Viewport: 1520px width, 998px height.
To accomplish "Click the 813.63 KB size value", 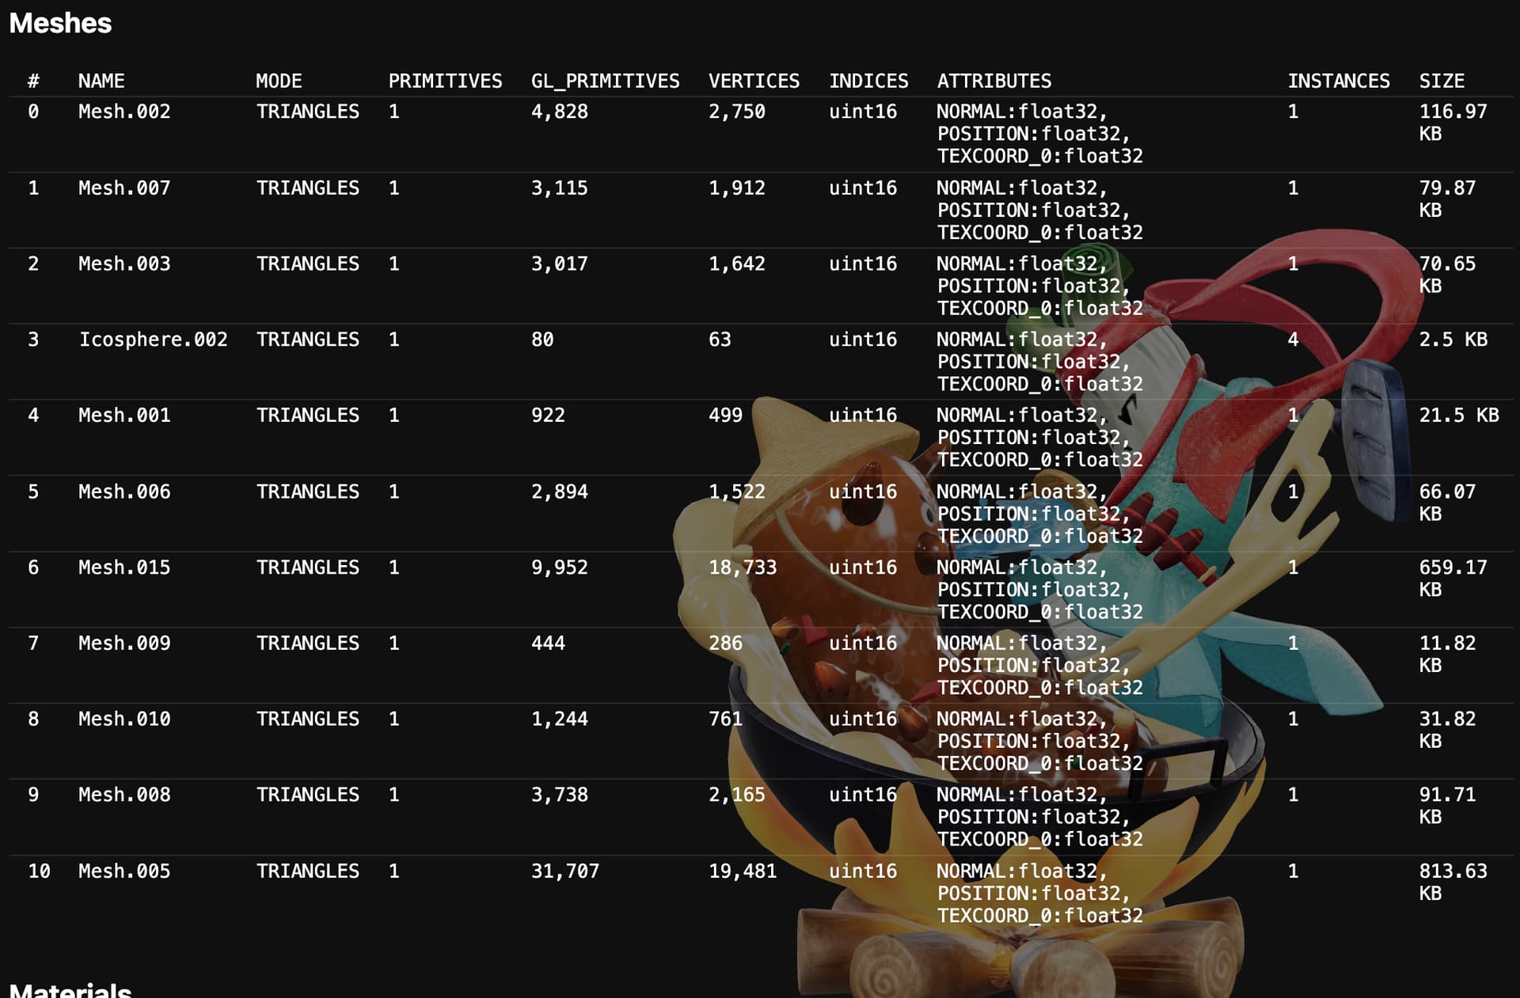I will [1453, 882].
